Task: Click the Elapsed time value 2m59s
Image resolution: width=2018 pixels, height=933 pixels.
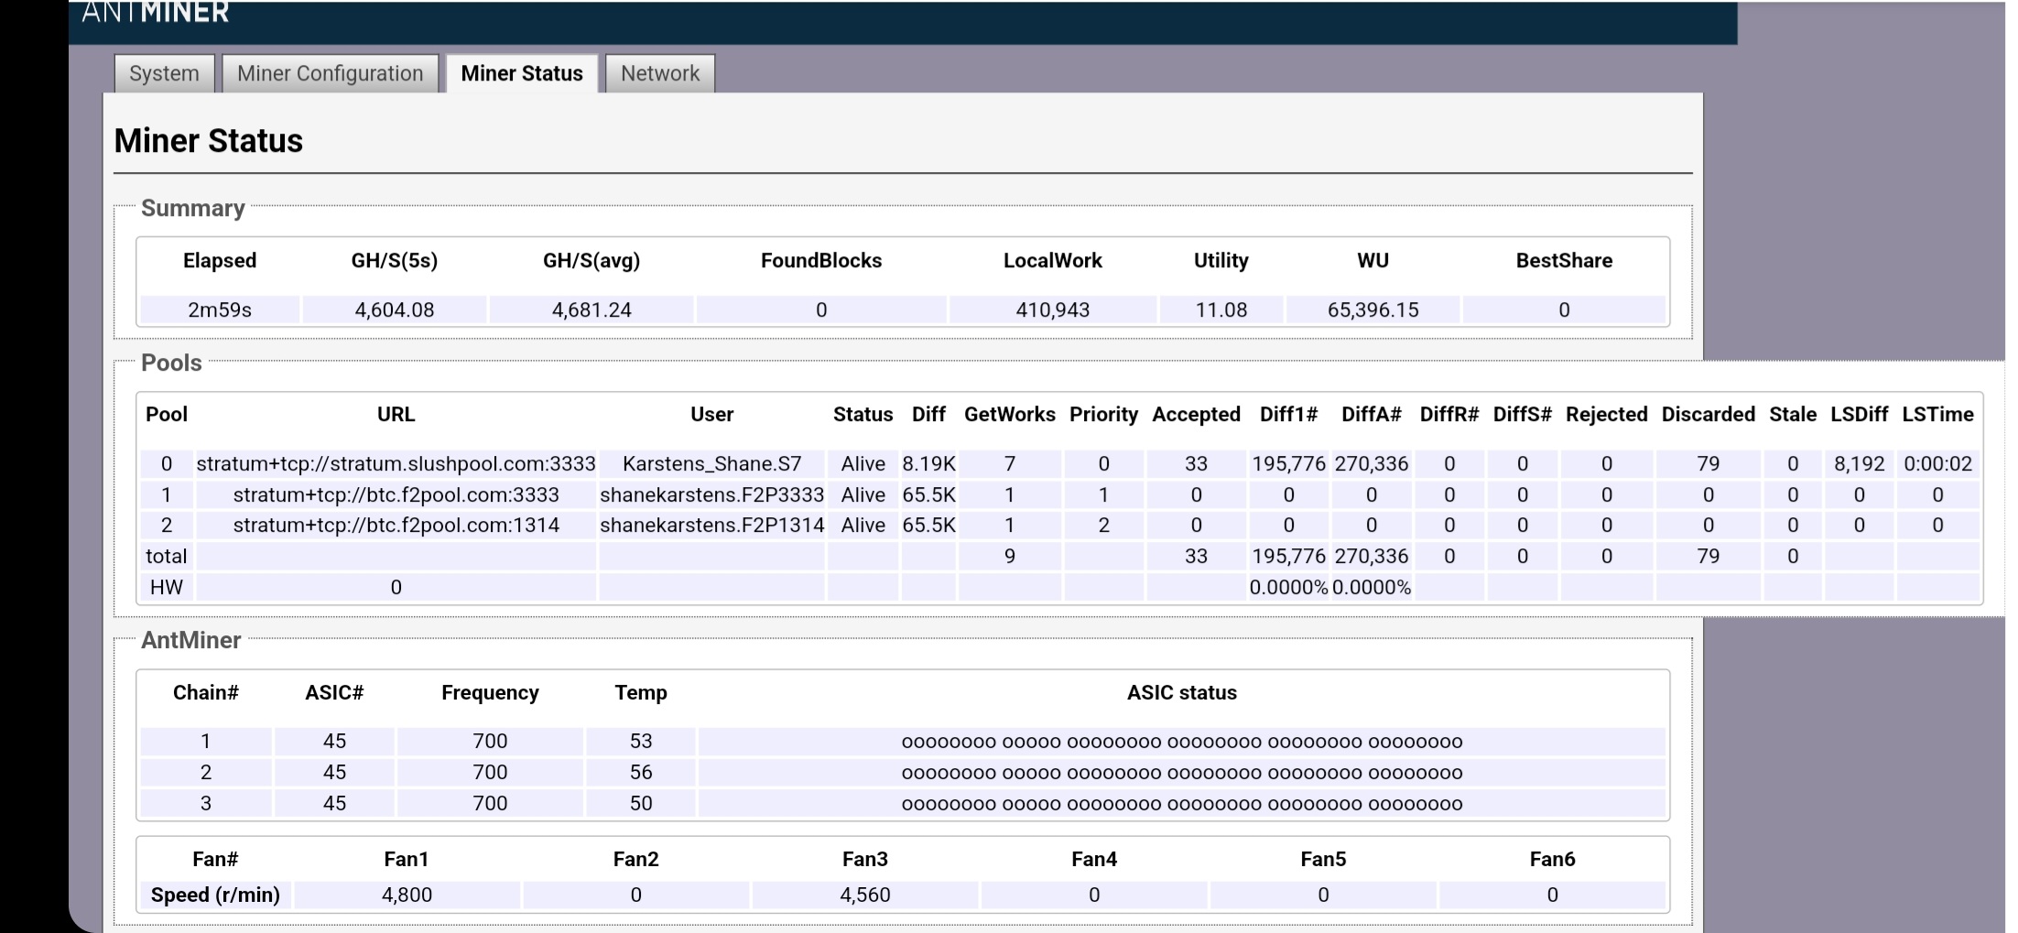Action: (x=220, y=310)
